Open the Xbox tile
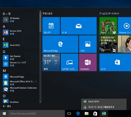Viewport: 131px width, 117px height. tap(108, 26)
